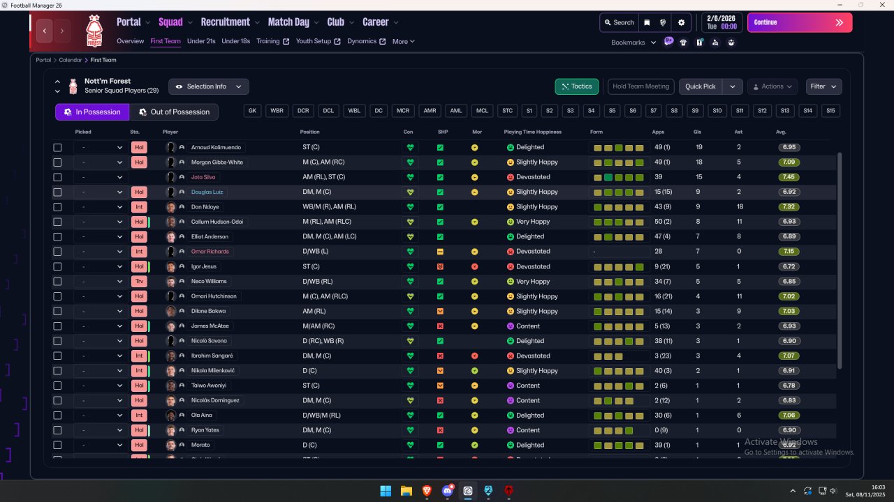Click the shirt icon bookmark shortcut

(683, 43)
